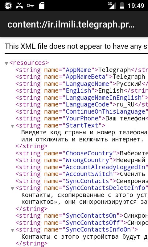Select the closing </string> tag after SyncContactsDeleteInfo
The height and width of the screenshot is (247, 148).
tap(31, 209)
